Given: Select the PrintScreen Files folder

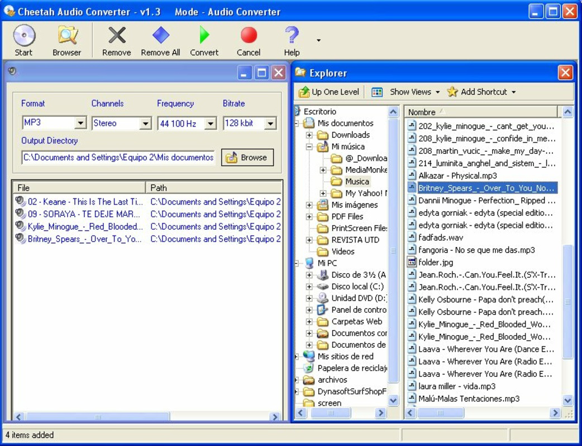Looking at the screenshot, I should (x=359, y=228).
